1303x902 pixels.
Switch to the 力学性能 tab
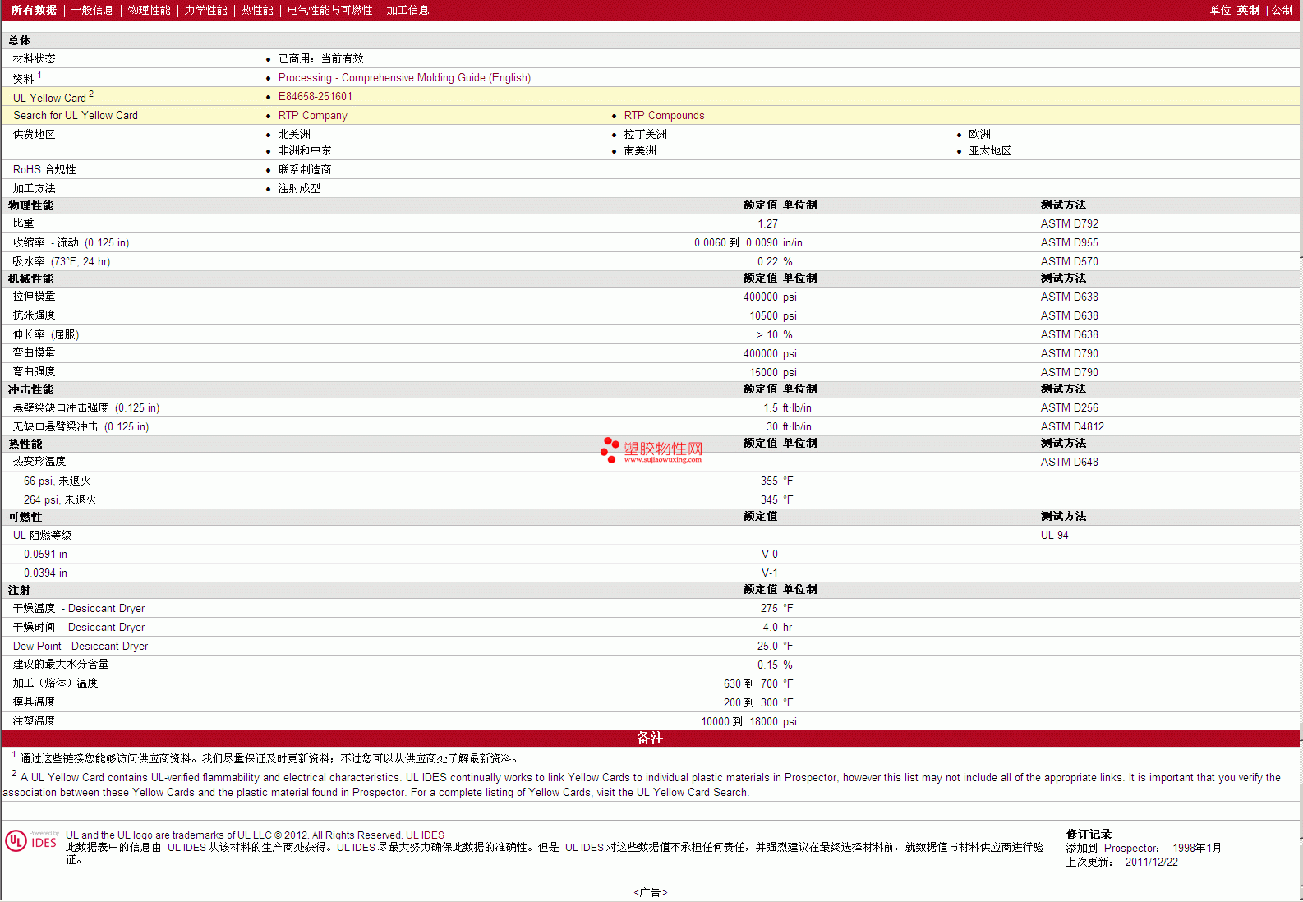205,10
